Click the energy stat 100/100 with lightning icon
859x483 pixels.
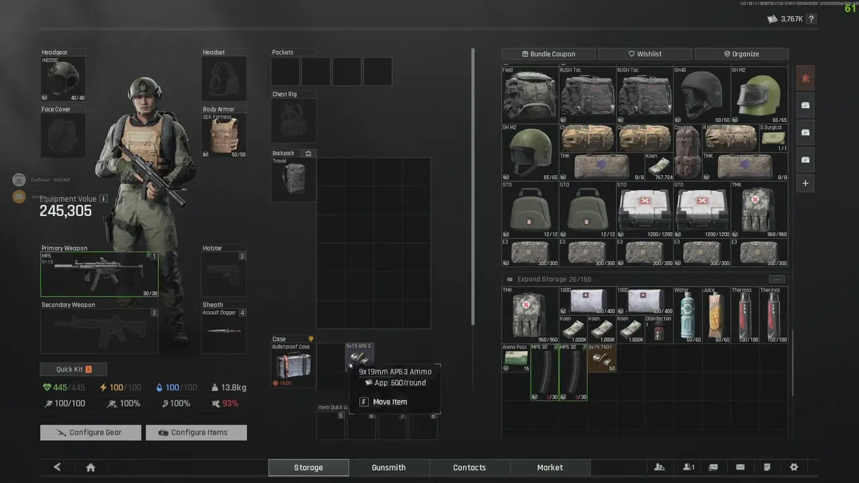(x=120, y=388)
